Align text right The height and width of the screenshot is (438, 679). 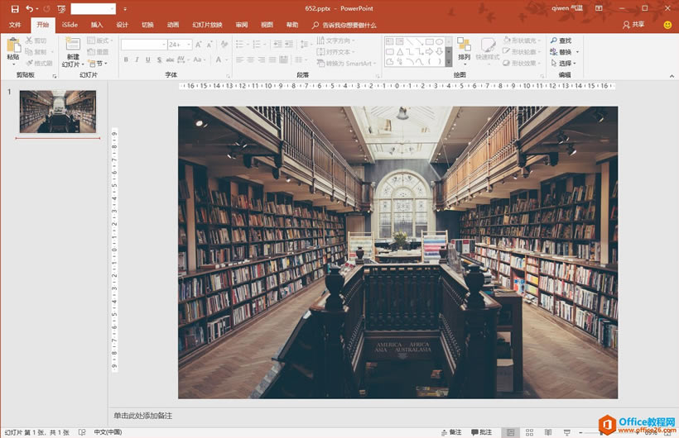click(x=262, y=60)
